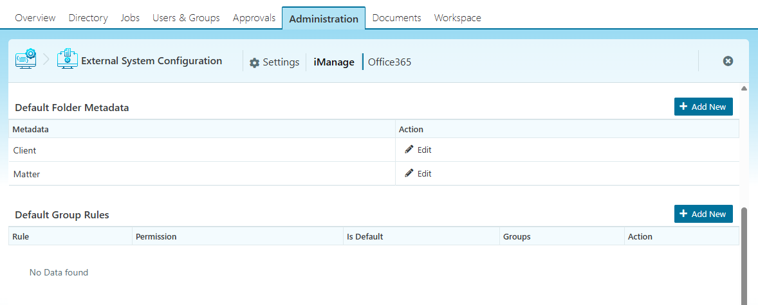Screen dimensions: 758x305
Task: Select the Client metadata cell
Action: coord(202,150)
